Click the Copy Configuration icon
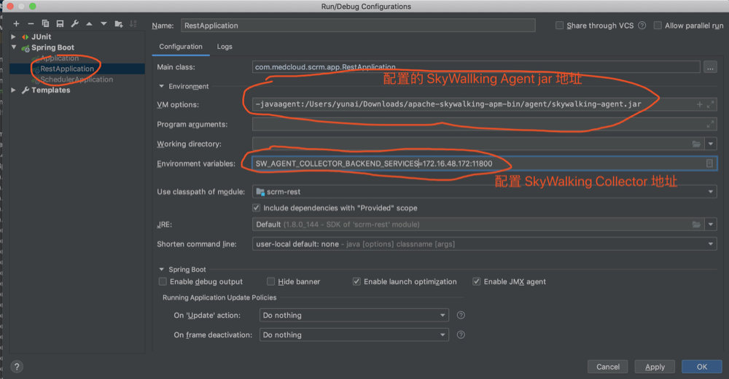729x379 pixels. (x=45, y=24)
